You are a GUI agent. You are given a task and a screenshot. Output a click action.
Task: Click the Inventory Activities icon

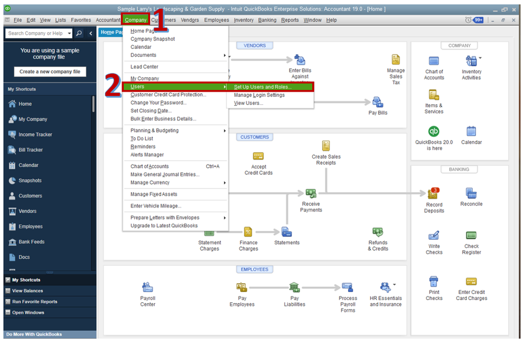[471, 61]
